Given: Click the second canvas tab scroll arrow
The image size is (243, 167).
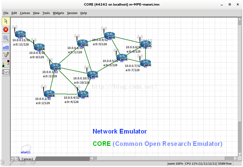Looking at the screenshot, I should point(16,159).
